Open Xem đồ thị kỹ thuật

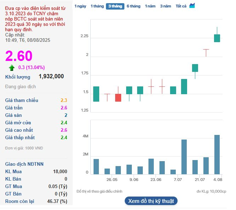point(151,201)
